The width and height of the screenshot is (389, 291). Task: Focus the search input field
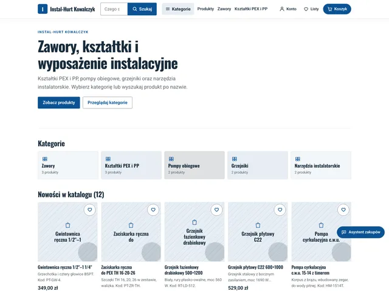pyautogui.click(x=114, y=9)
